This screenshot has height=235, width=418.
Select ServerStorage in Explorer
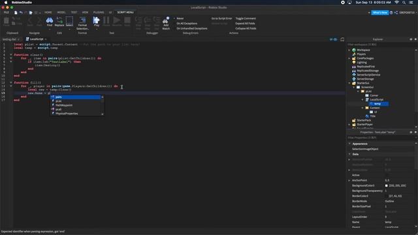(x=365, y=79)
